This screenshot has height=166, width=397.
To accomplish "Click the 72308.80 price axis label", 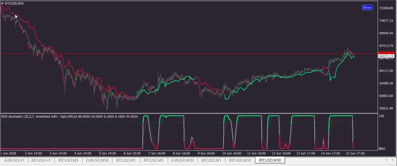I will coord(386,8).
